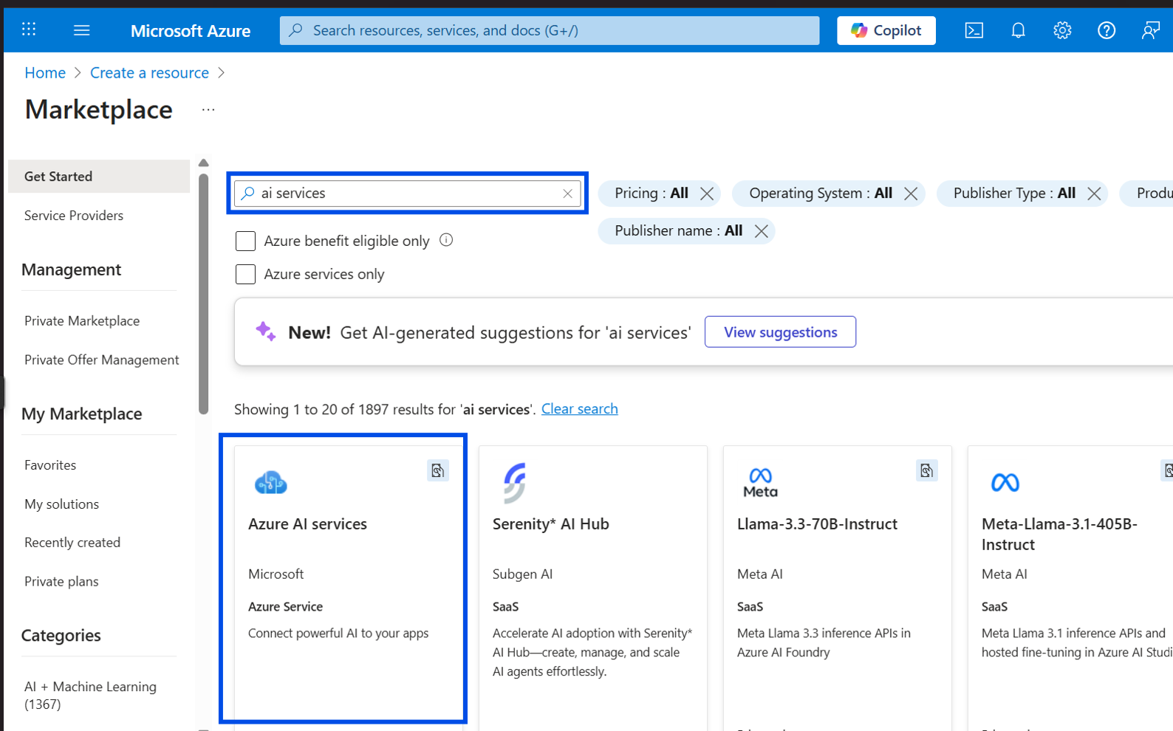Open portal settings gear
This screenshot has width=1173, height=731.
coord(1062,30)
